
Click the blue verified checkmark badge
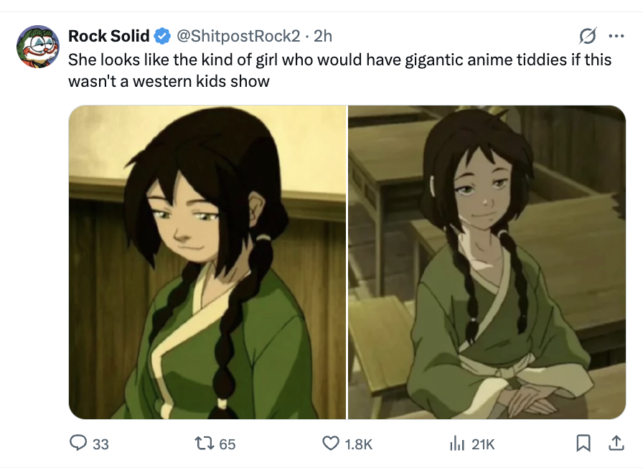(x=162, y=36)
